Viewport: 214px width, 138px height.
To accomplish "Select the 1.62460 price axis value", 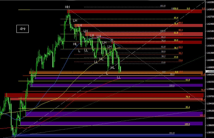I will [x=210, y=24].
